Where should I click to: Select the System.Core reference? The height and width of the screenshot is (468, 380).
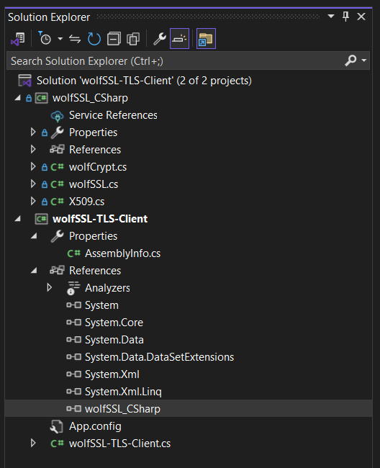114,323
